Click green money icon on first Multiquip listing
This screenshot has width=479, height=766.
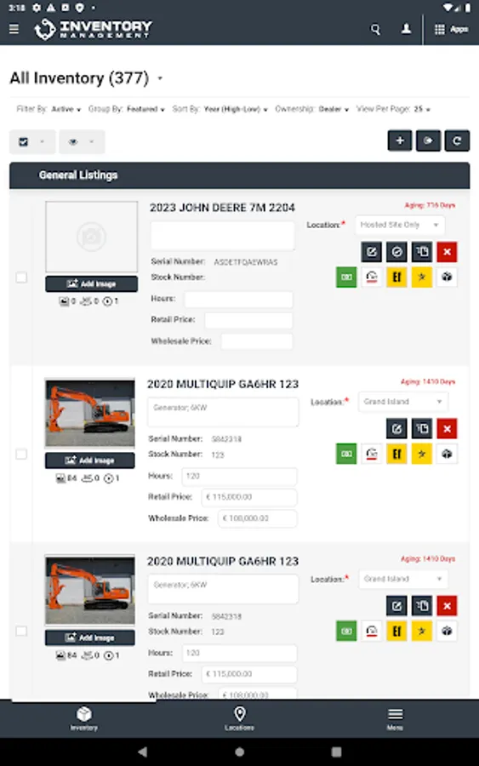[346, 454]
